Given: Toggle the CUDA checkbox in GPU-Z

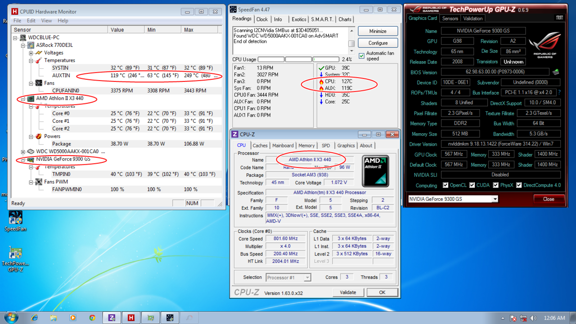Looking at the screenshot, I should click(472, 185).
